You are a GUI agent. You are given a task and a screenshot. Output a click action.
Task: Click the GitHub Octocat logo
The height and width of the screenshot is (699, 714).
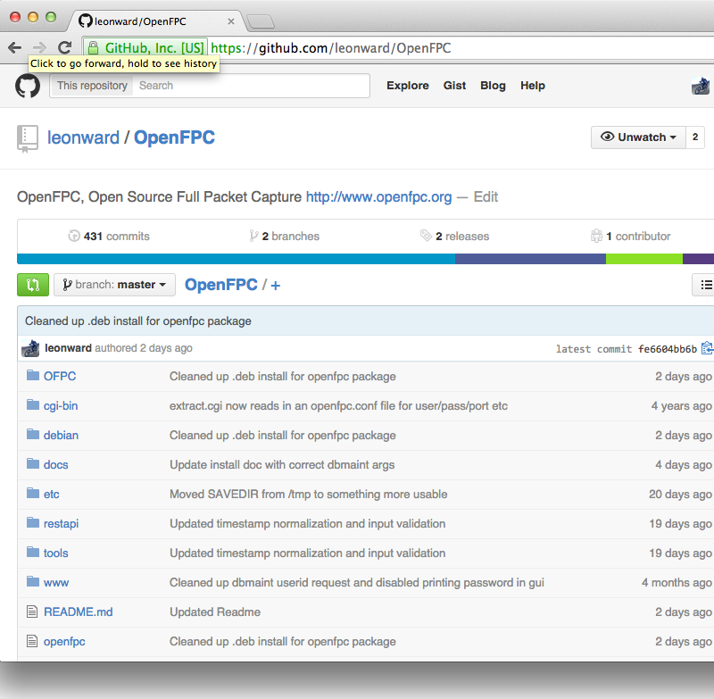tap(28, 86)
